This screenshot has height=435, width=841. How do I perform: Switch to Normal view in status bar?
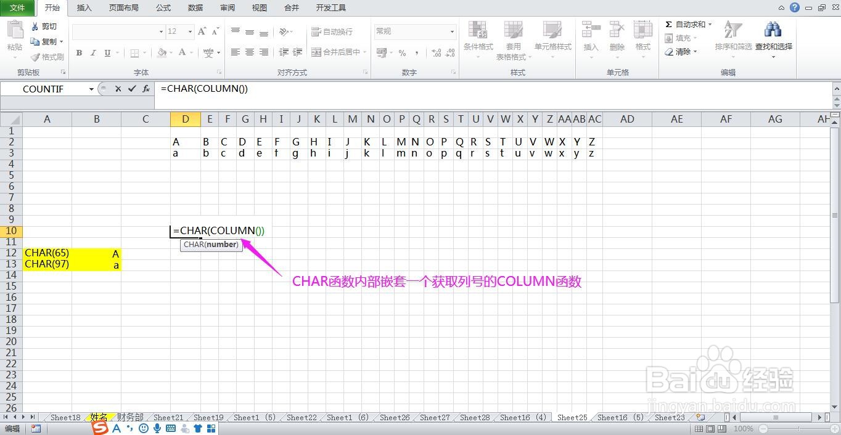[x=699, y=428]
